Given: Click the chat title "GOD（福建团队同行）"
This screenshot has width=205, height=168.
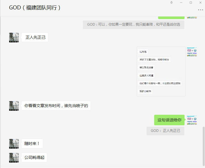Looking at the screenshot, I should 35,8.
